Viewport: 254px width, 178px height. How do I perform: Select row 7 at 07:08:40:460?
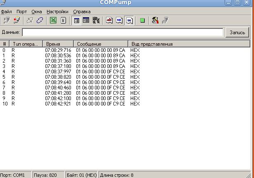(125, 87)
